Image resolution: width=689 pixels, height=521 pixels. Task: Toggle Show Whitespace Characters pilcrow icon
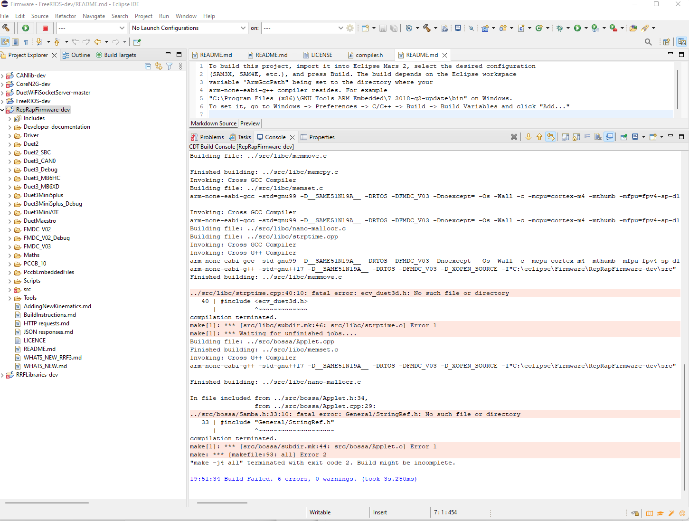[x=26, y=42]
